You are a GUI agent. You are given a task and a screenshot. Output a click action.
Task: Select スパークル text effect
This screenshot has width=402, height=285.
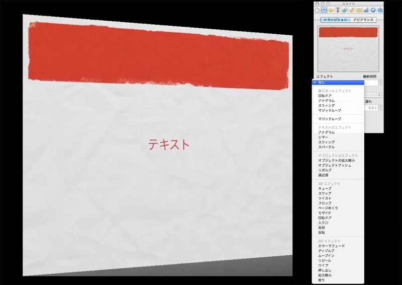(x=326, y=147)
